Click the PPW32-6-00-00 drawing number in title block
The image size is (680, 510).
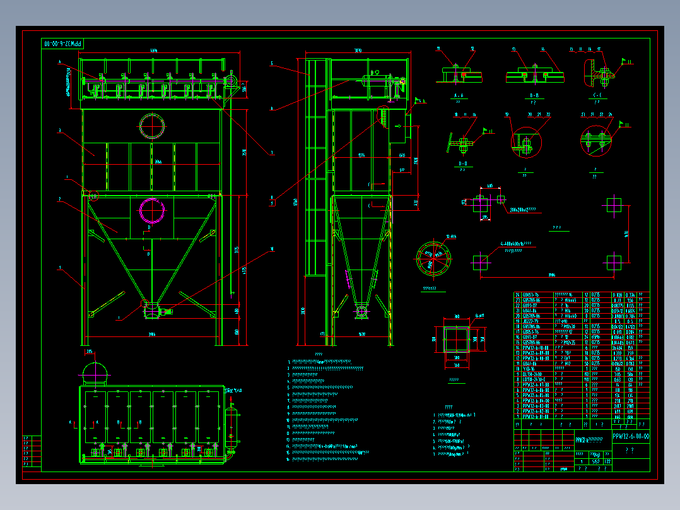tap(631, 436)
